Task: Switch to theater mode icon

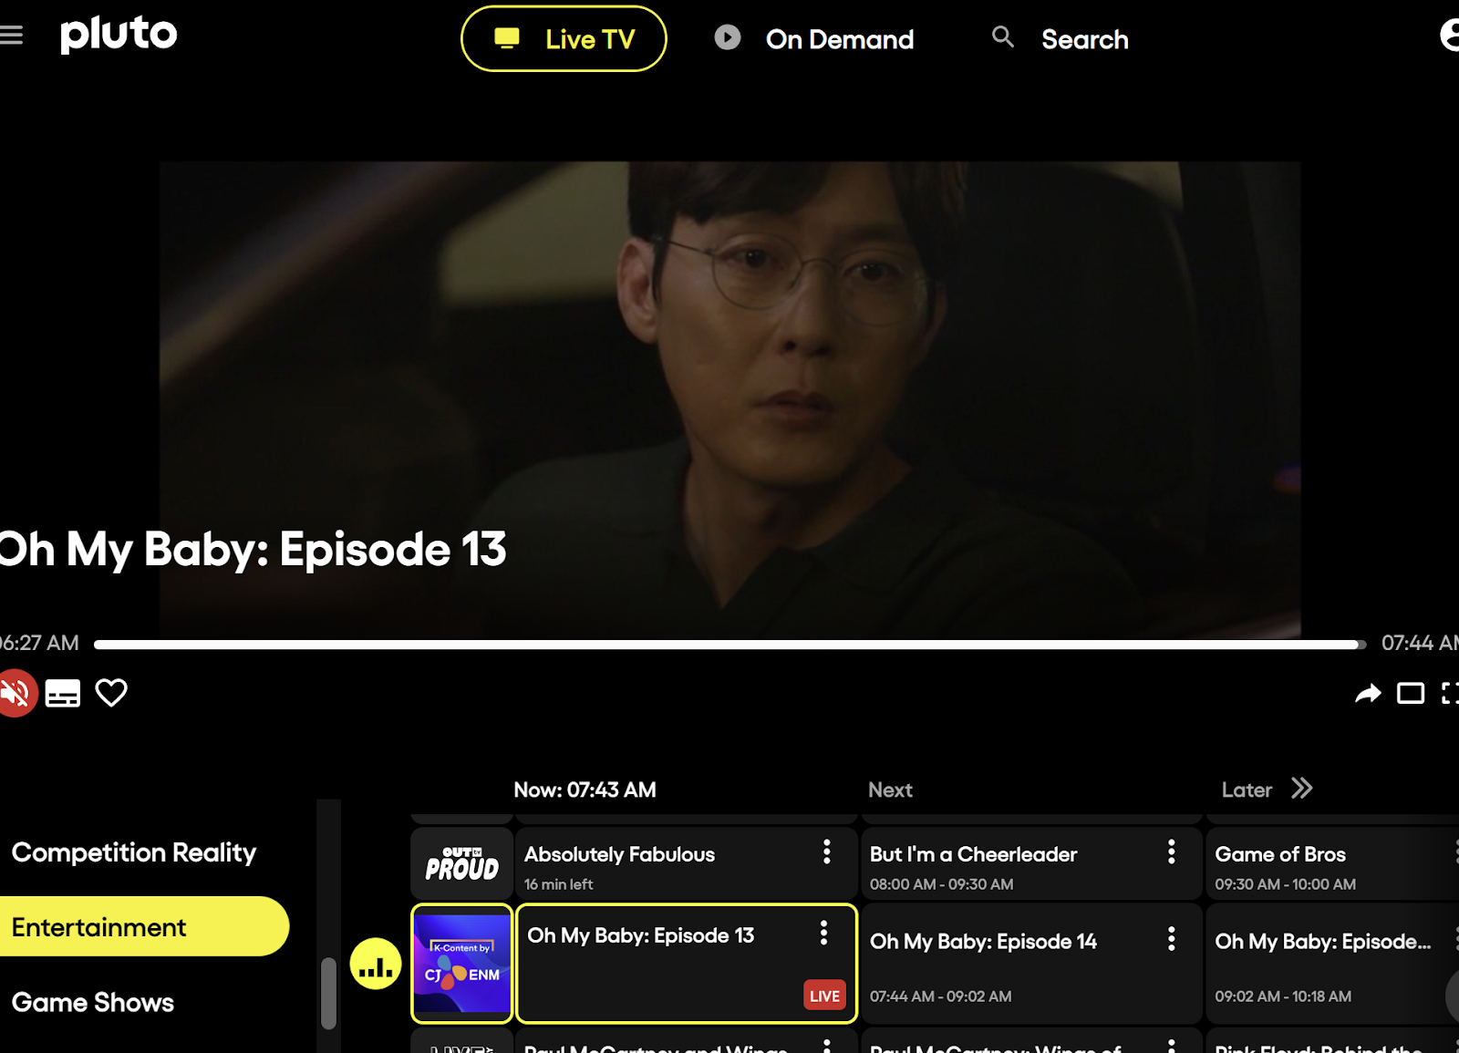Action: (1411, 694)
